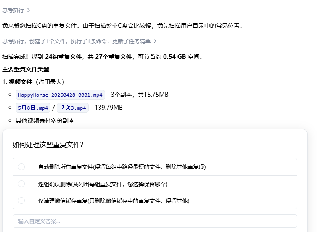Click the 24组重复文件 bold text
Screen dimensions: 317x232
(63, 57)
